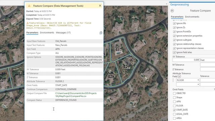Click the XY Tolerance value field 0.009
Image resolution: width=215 pixels, height=121 pixels.
186,60
